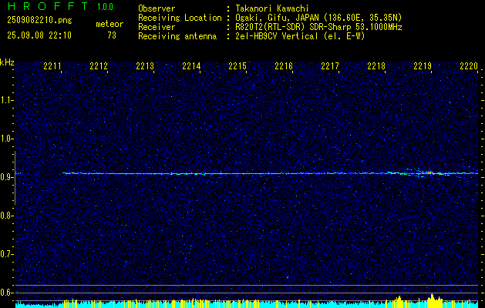This screenshot has height=308, width=485.
Task: Click receiver R820T2(RTL-SDR) SDR-Sharp text
Action: (x=318, y=27)
